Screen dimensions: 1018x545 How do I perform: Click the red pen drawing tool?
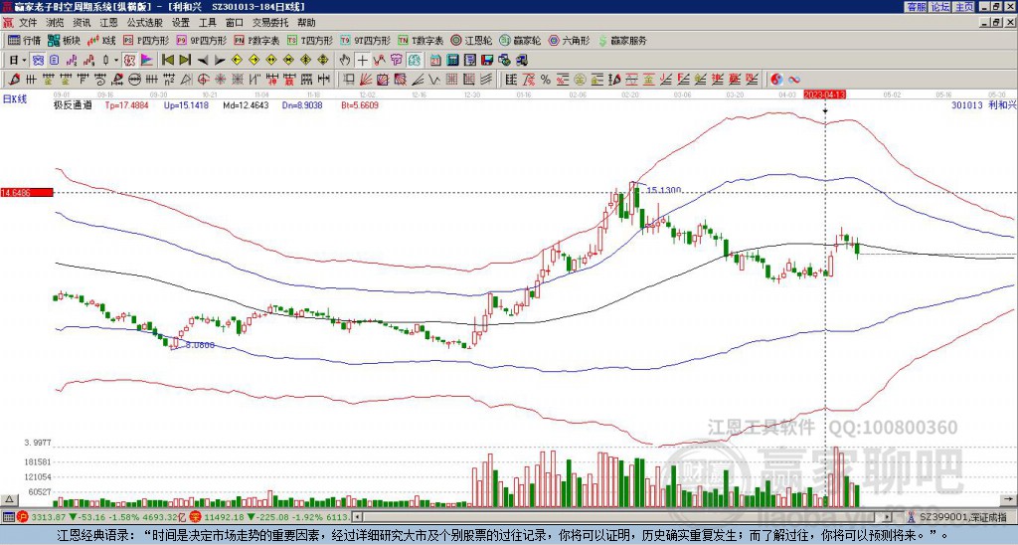(x=14, y=80)
